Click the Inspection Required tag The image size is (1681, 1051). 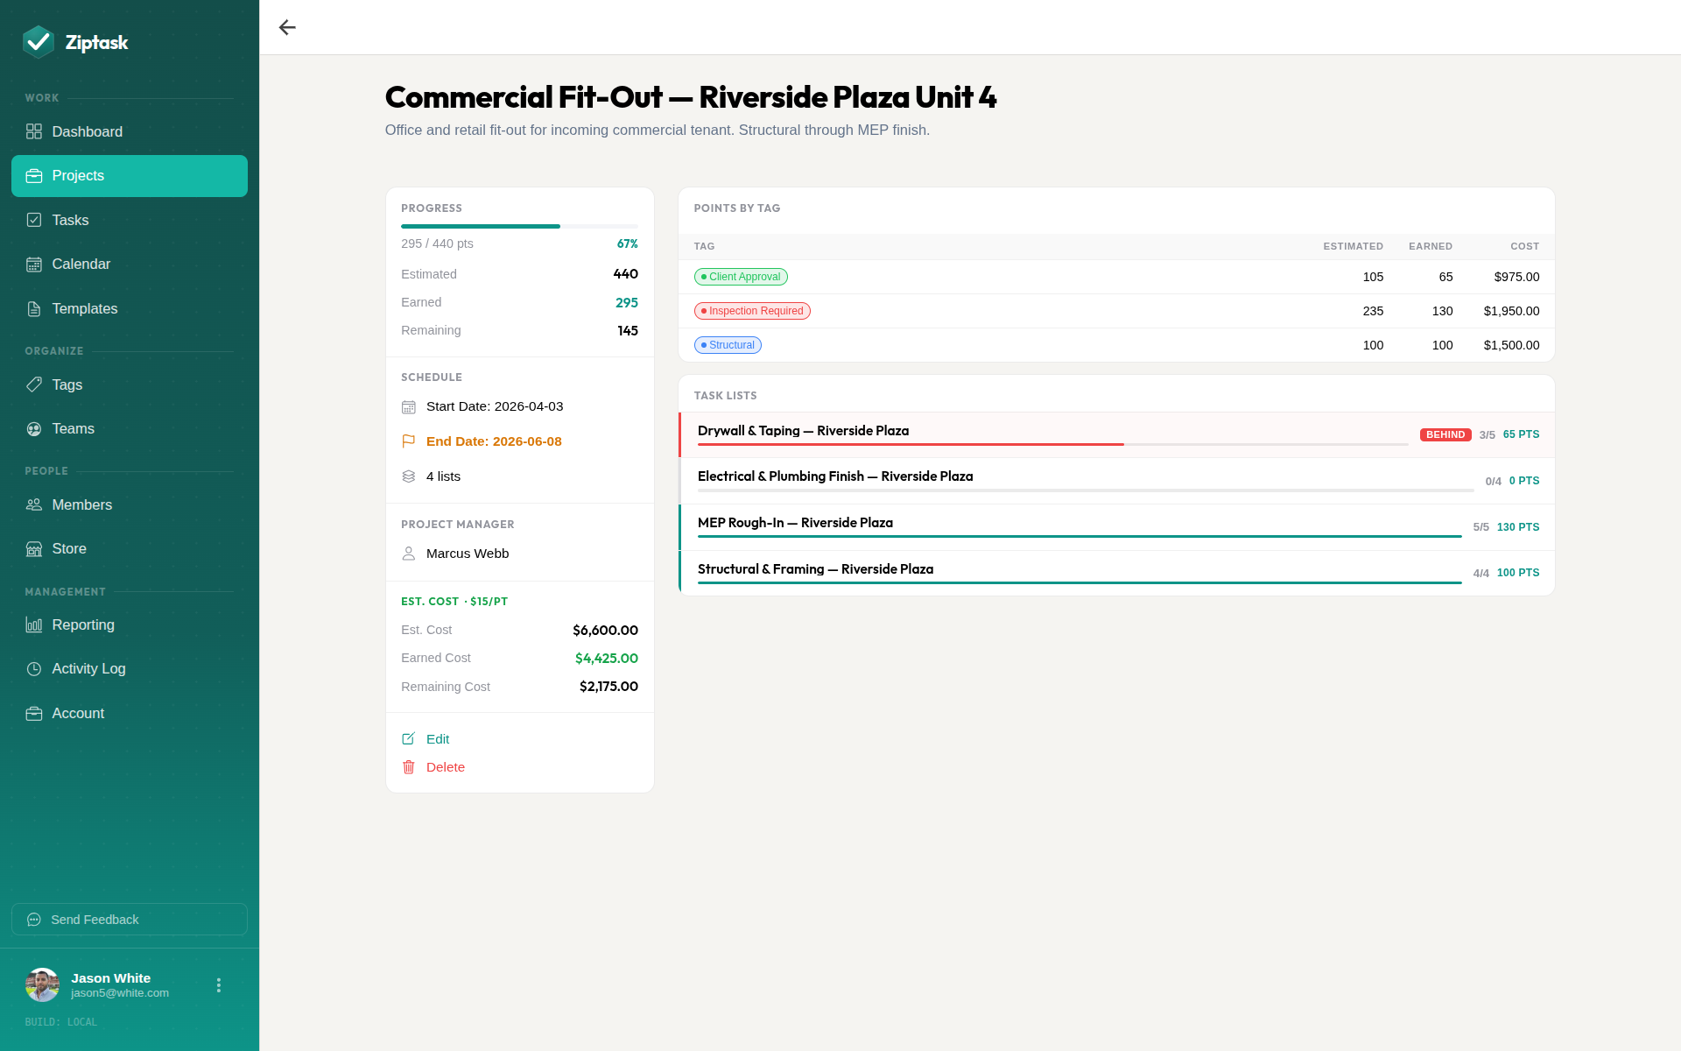click(752, 311)
